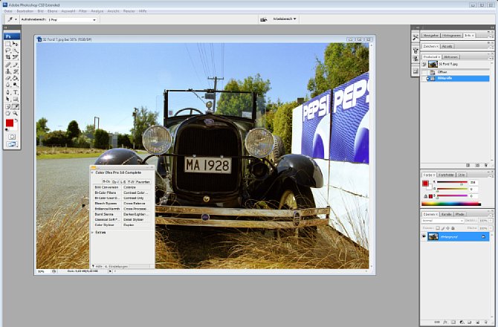Select the Slice tool
498x327 pixels.
[x=16, y=57]
